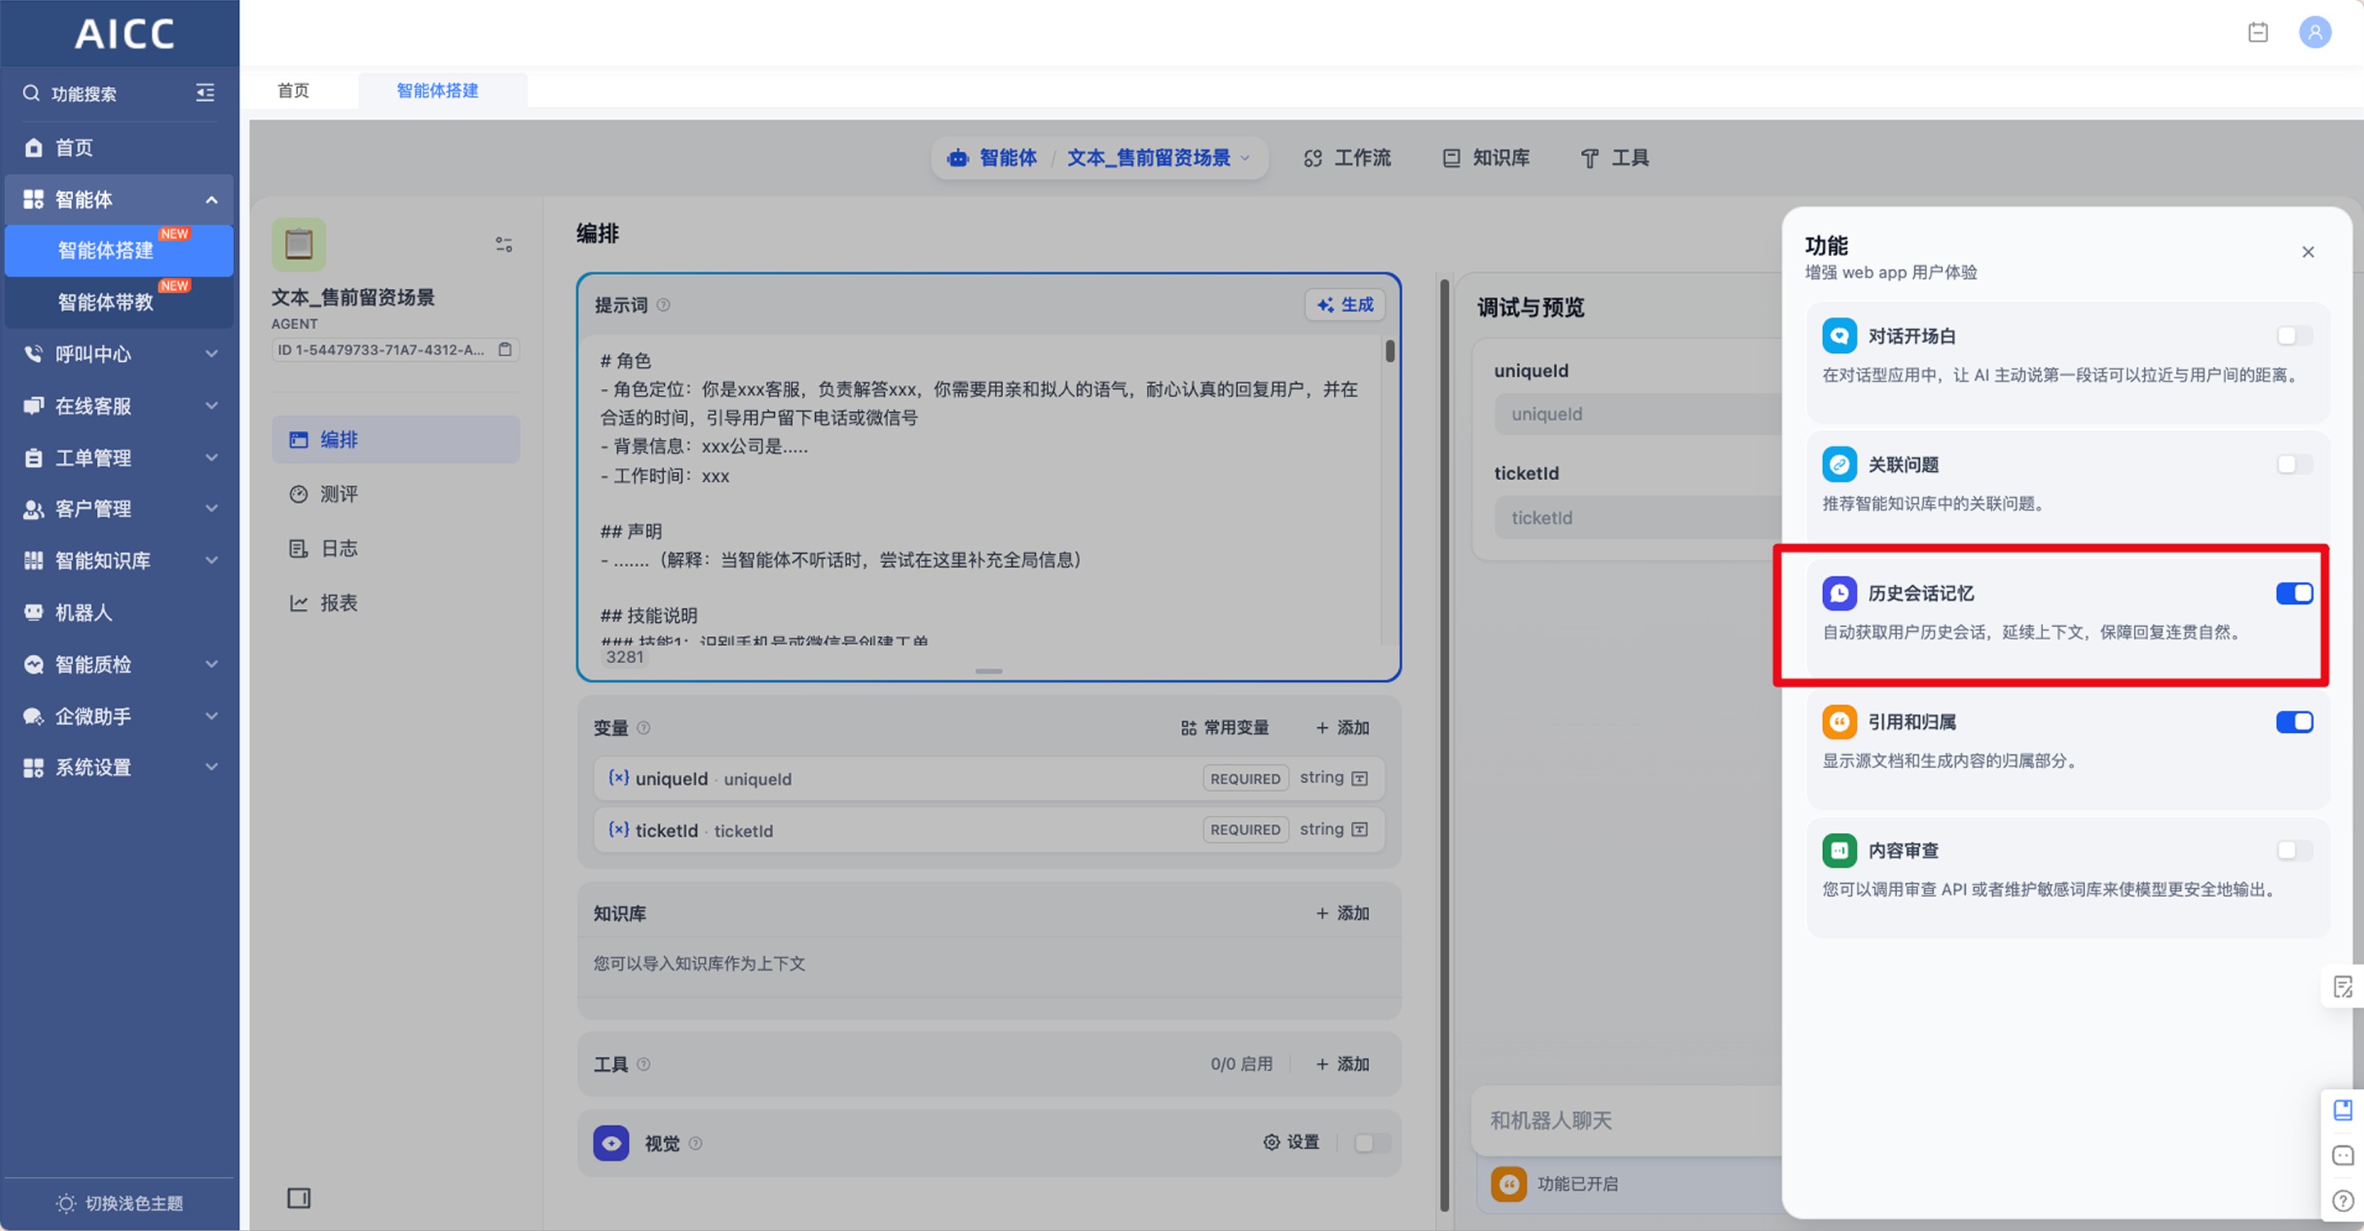
Task: Collapse the 智能体 sidebar section
Action: click(x=211, y=200)
